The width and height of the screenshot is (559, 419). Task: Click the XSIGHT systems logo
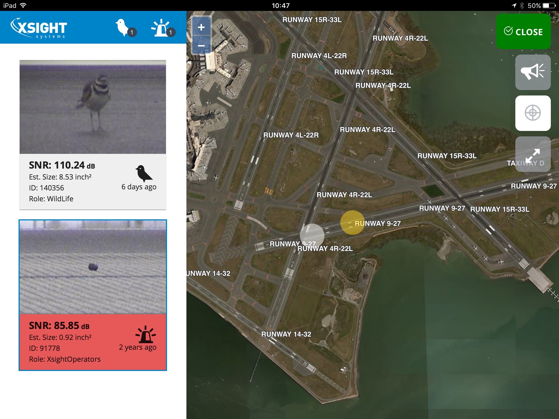39,28
